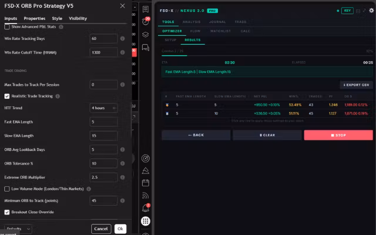
Task: Open the chat bubbles sidebar icon
Action: (145, 48)
